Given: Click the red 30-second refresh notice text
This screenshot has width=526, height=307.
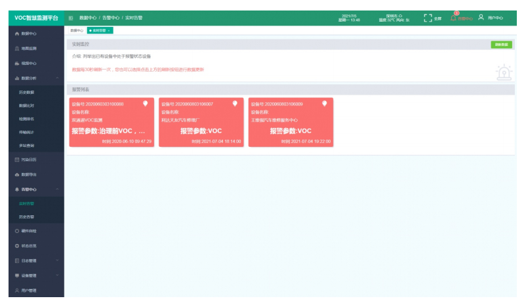Looking at the screenshot, I should pyautogui.click(x=138, y=70).
